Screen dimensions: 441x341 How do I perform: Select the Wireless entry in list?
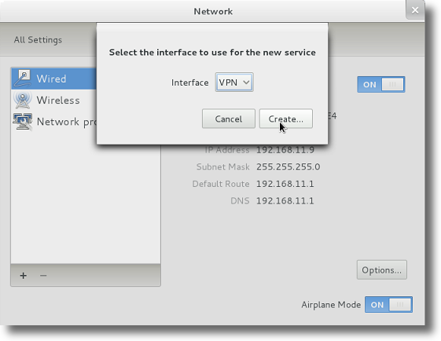click(x=54, y=100)
